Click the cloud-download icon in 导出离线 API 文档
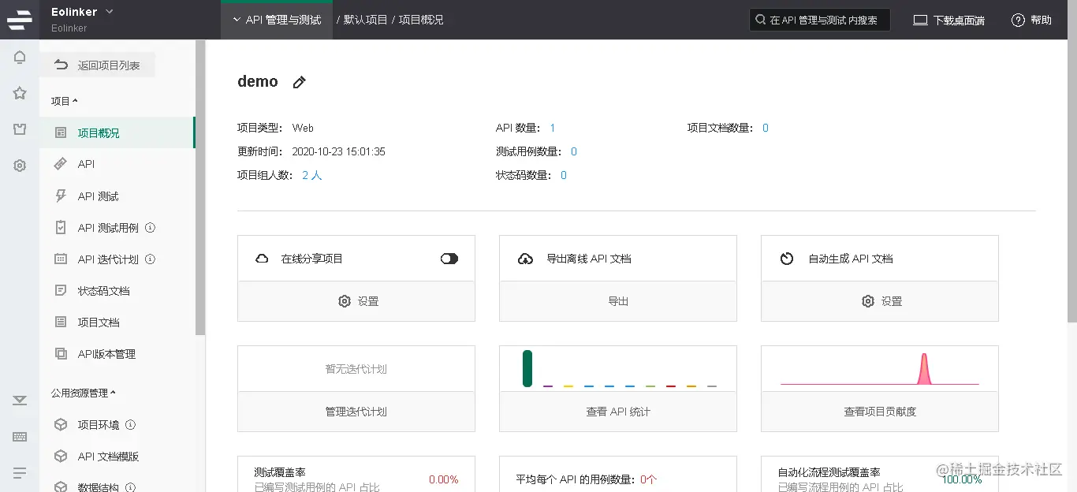Image resolution: width=1077 pixels, height=492 pixels. [x=525, y=259]
